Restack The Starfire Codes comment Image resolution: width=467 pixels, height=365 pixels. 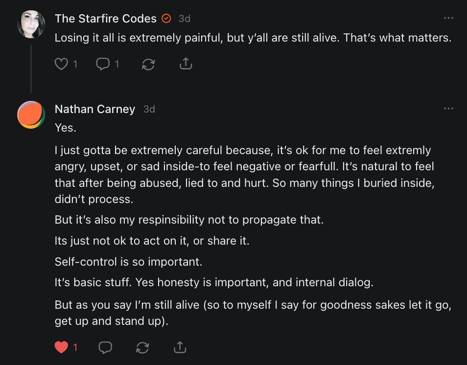click(x=149, y=64)
